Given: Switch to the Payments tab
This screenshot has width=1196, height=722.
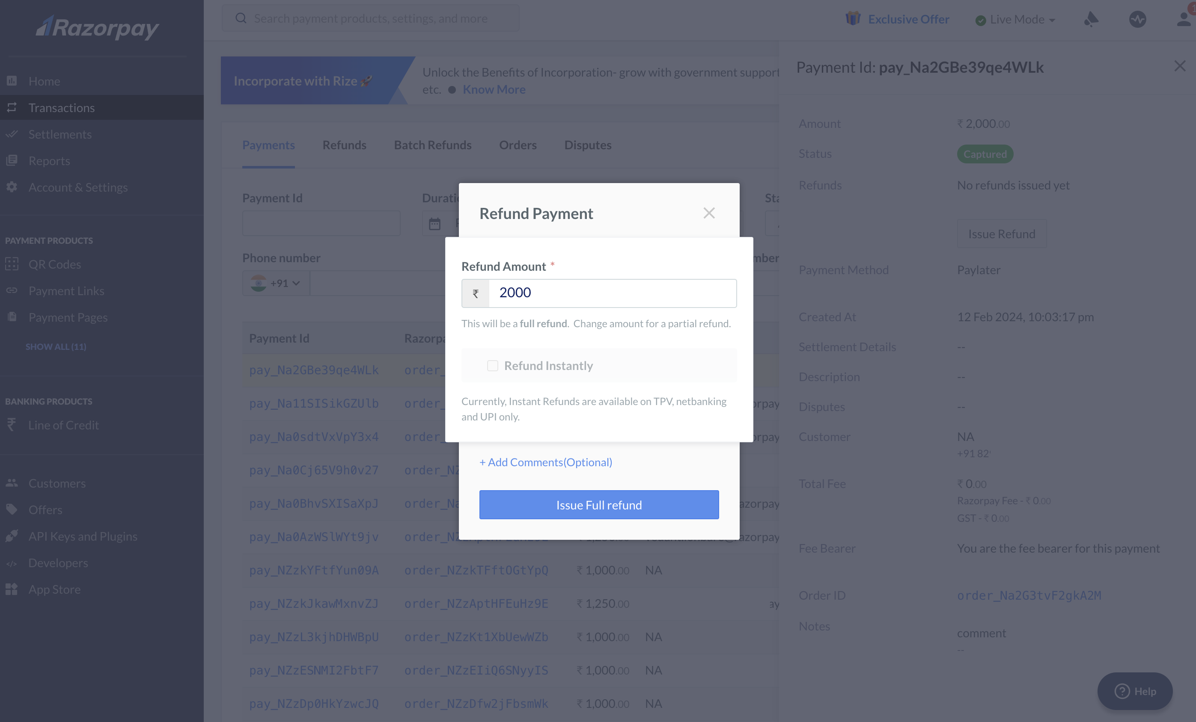Looking at the screenshot, I should click(268, 145).
